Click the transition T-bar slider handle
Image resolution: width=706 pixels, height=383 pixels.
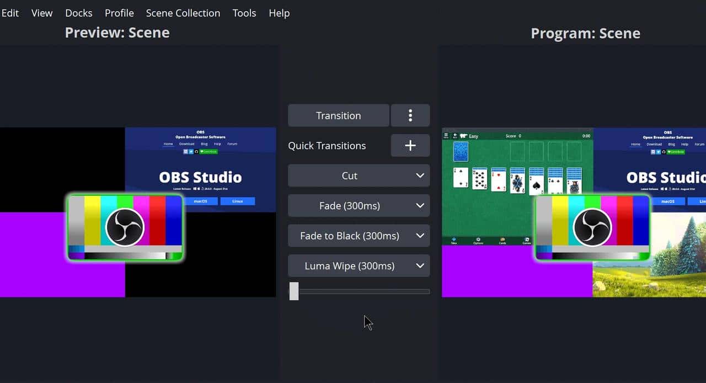294,291
